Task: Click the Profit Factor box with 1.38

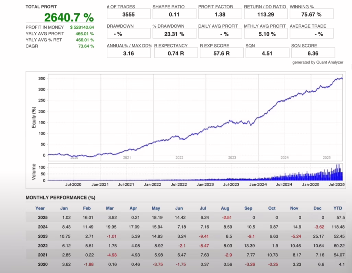Action: [x=220, y=14]
